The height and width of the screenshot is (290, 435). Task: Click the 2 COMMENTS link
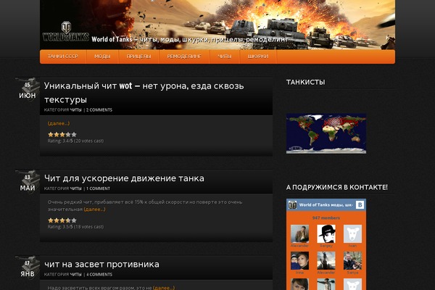[x=99, y=110]
